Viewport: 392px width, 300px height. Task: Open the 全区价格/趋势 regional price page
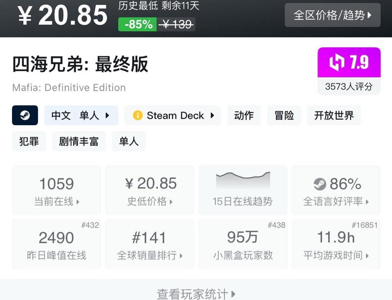tap(332, 15)
